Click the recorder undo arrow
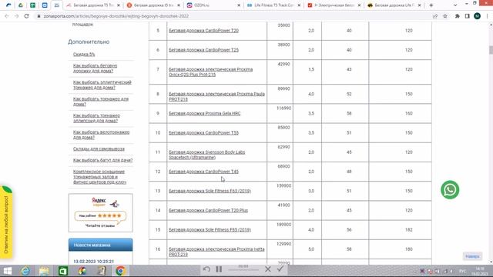493x277 pixels. click(x=206, y=269)
